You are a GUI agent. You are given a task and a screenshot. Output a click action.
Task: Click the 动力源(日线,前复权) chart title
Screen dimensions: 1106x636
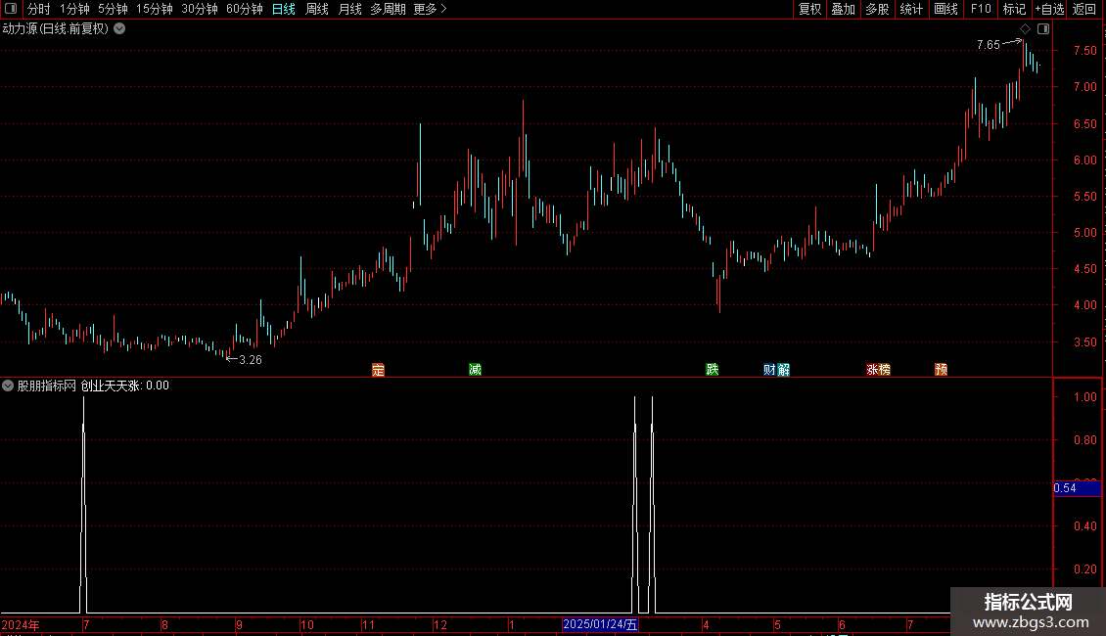pos(56,29)
